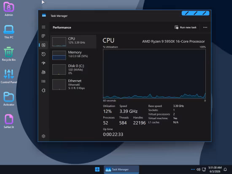Open the Services page icon
232x174 pixels.
(43, 90)
